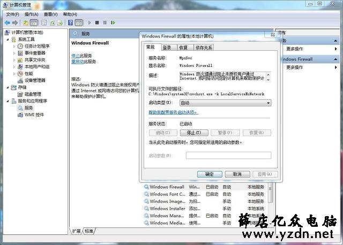
Task: Click the 启动参数 input field
Action: pyautogui.click(x=228, y=156)
